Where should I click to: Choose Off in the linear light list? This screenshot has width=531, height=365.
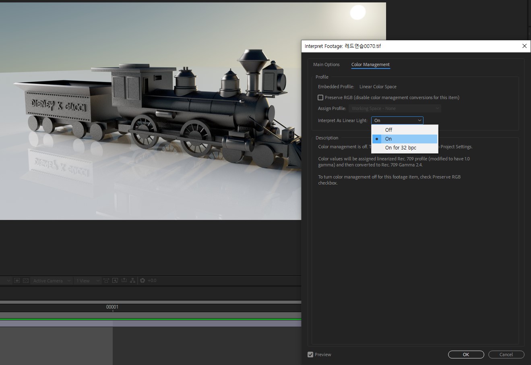(x=405, y=130)
